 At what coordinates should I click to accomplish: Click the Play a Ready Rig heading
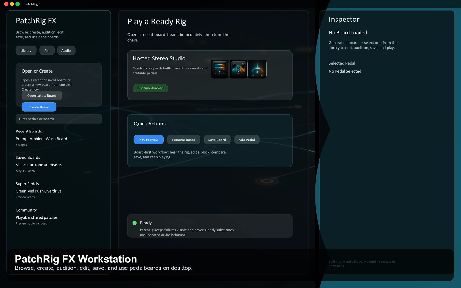(157, 22)
